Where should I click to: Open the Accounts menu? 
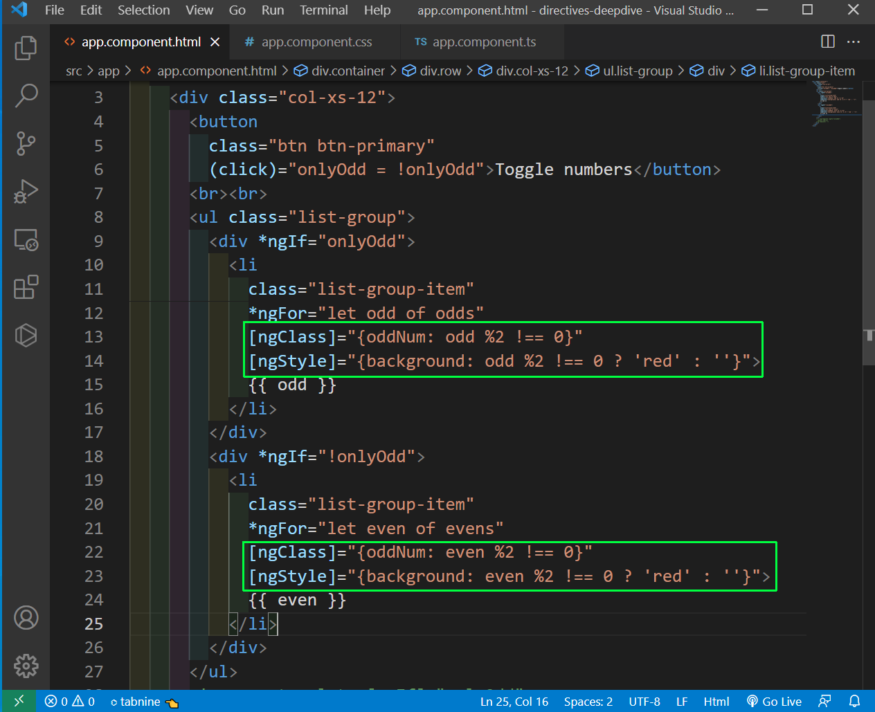pyautogui.click(x=26, y=618)
